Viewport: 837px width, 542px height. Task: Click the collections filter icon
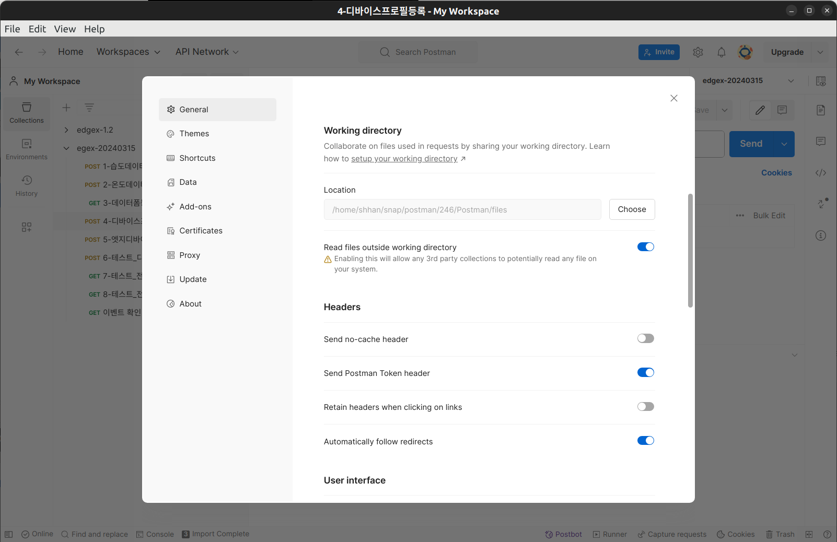point(89,108)
